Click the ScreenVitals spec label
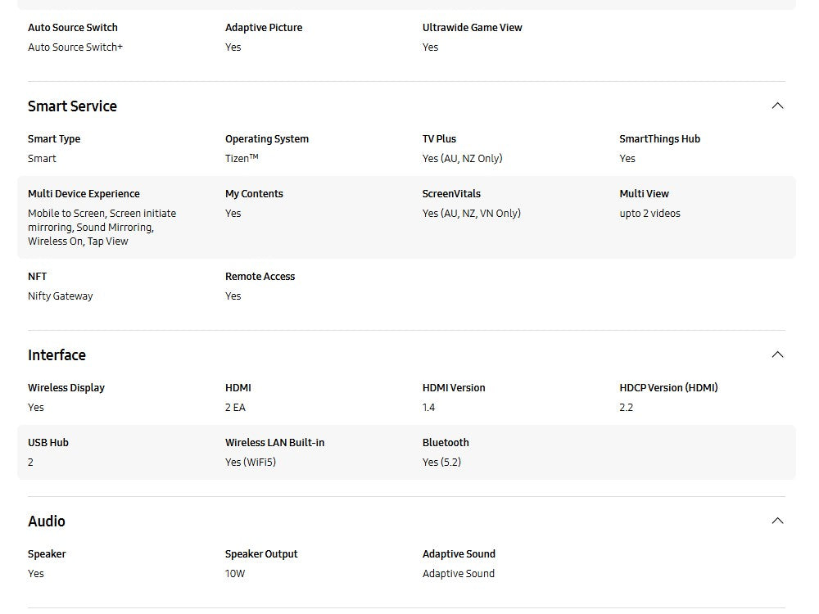This screenshot has width=819, height=614. tap(451, 194)
